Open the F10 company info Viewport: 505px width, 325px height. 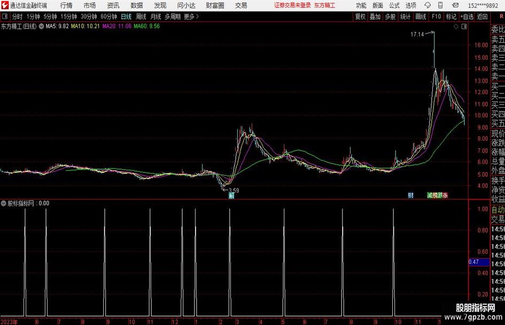tap(437, 17)
